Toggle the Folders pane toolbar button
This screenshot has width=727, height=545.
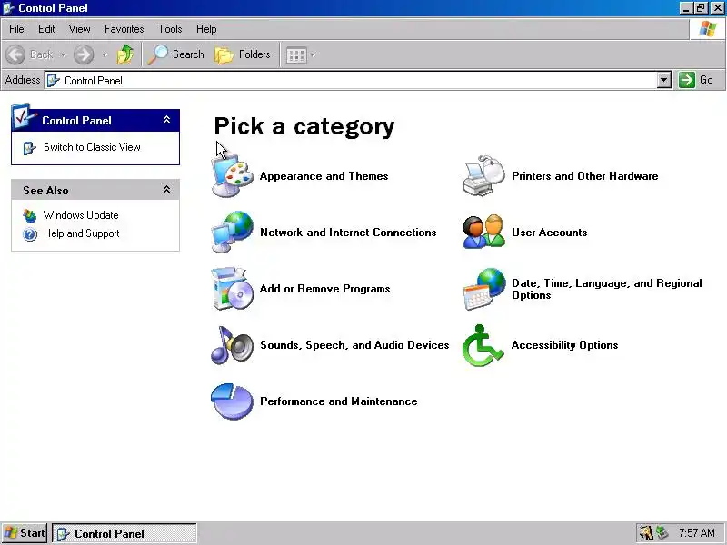[x=243, y=54]
